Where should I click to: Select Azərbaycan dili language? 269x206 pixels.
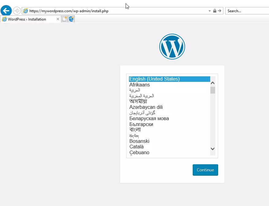(x=169, y=107)
